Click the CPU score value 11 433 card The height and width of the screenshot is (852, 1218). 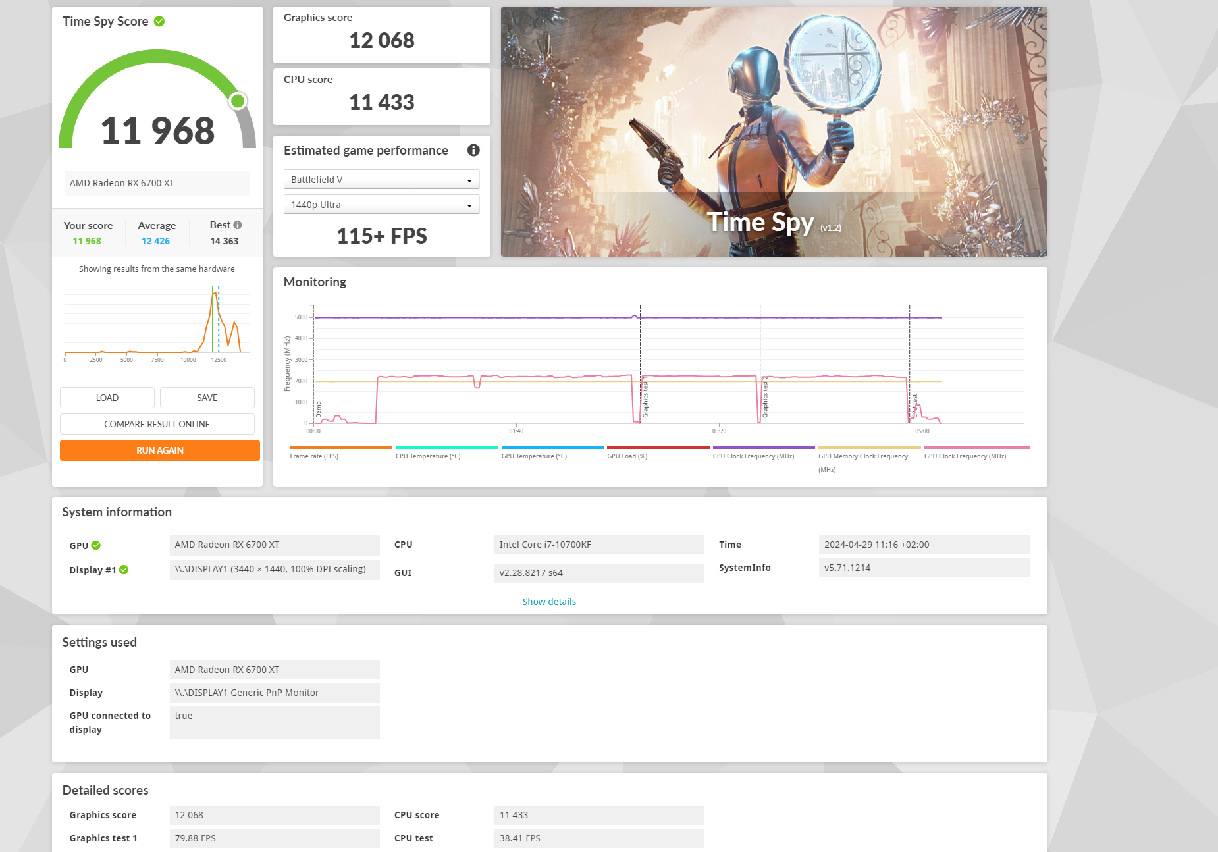tap(382, 97)
